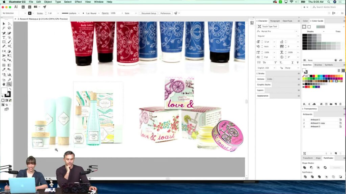Select the Column Graph tool

coord(9,75)
